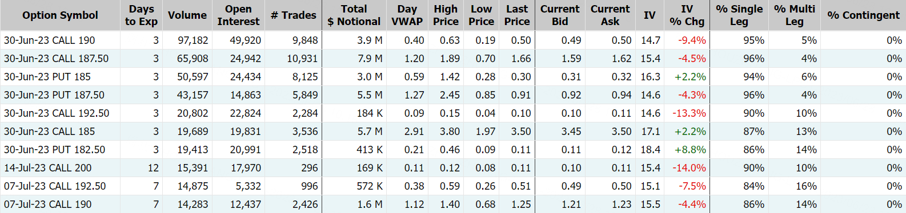This screenshot has height=213, width=906.
Task: Click the % Single Leg column header
Action: (x=739, y=15)
